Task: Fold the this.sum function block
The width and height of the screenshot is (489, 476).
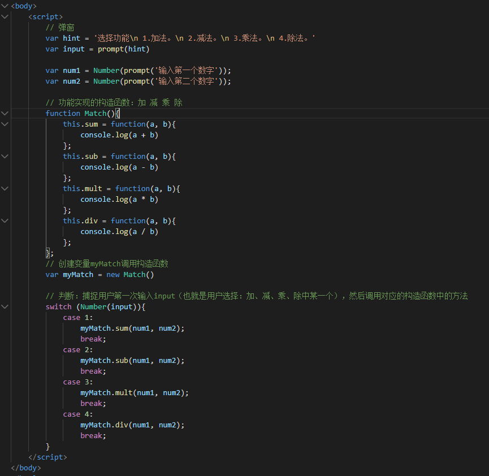Action: tap(5, 124)
